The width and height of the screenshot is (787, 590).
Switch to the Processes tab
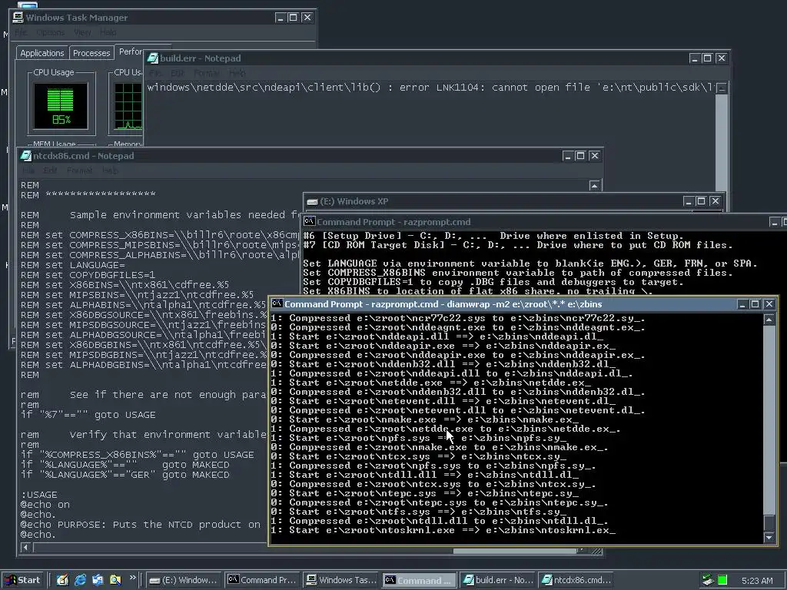tap(91, 53)
